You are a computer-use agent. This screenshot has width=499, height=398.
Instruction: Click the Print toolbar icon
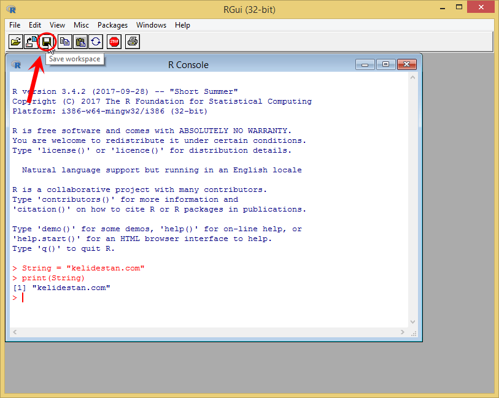[133, 42]
